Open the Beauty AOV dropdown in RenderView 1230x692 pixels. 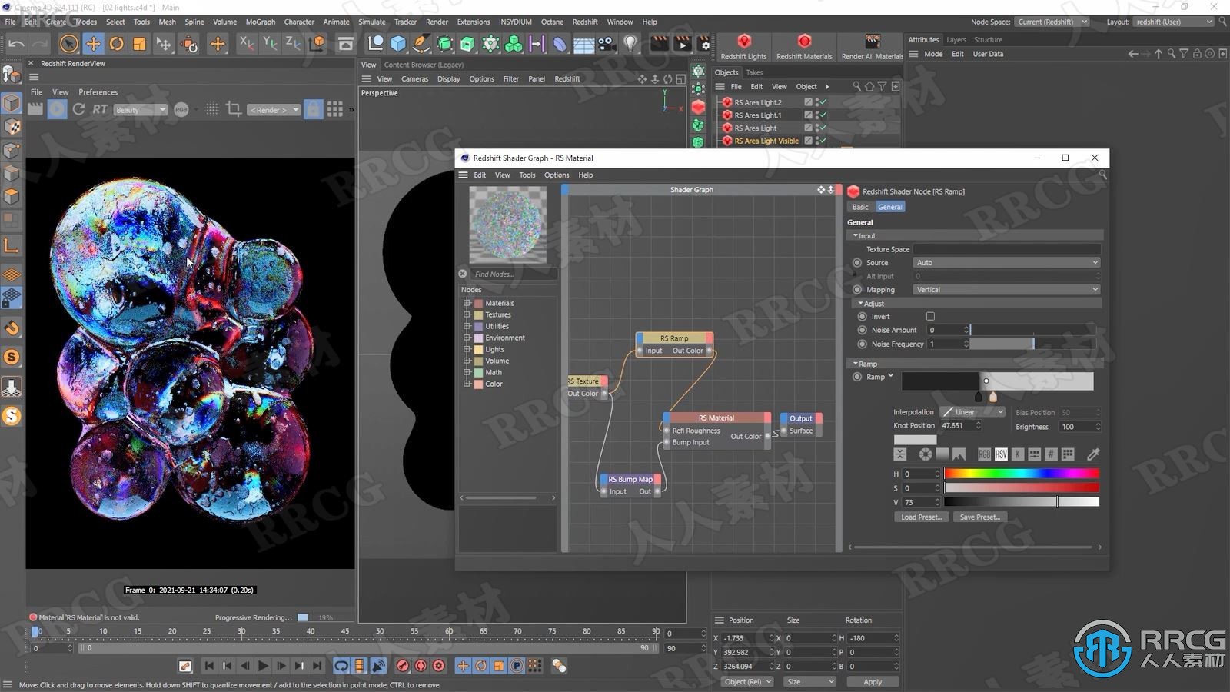click(141, 110)
